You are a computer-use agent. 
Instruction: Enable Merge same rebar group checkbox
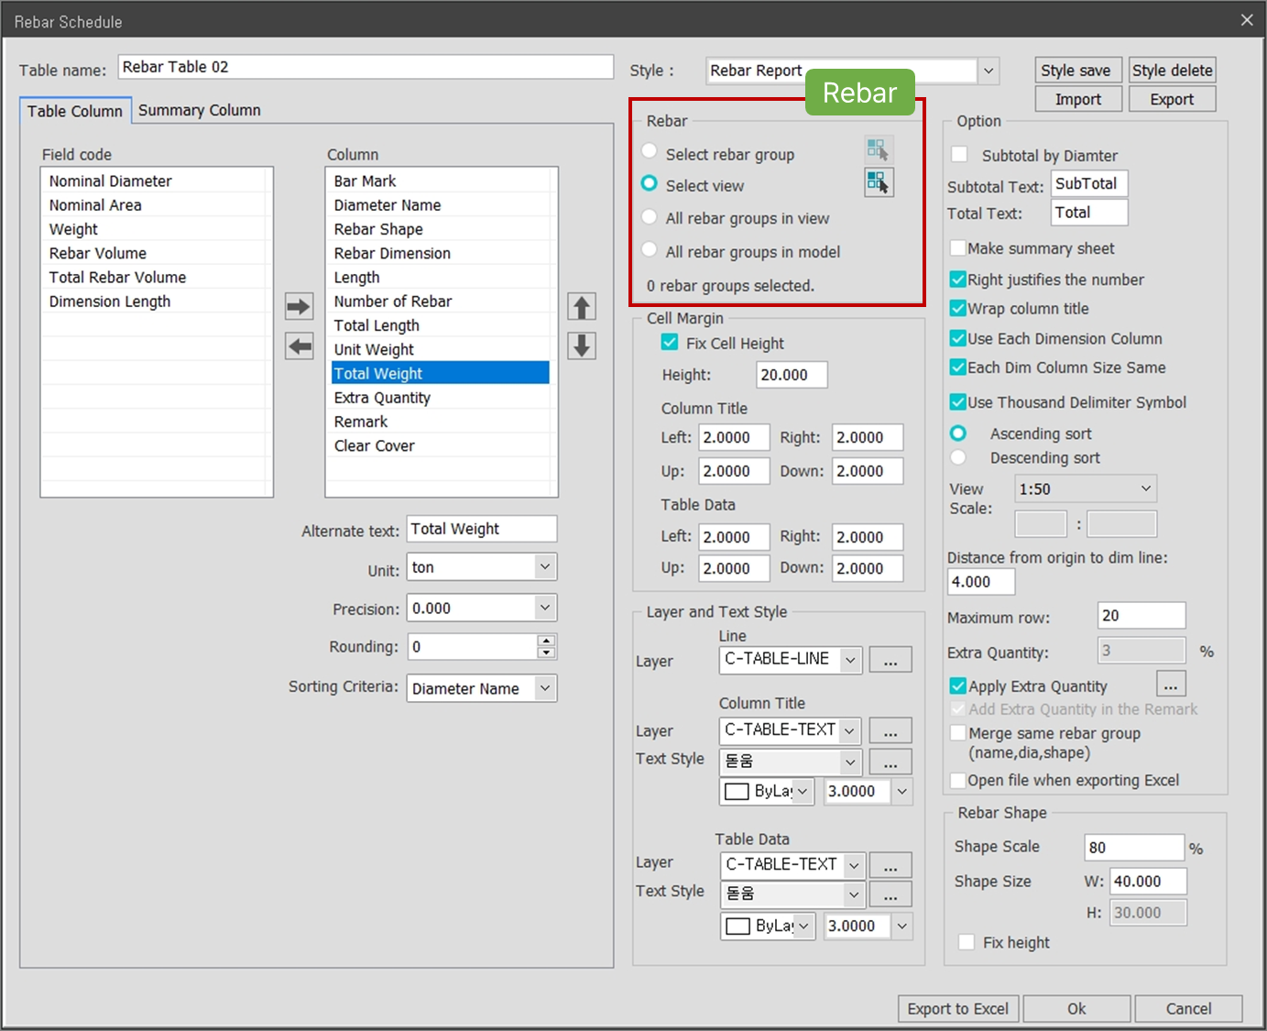pyautogui.click(x=958, y=732)
